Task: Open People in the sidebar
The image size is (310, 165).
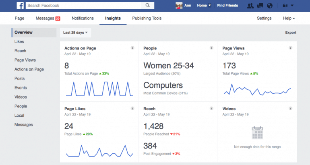Action: coord(21,106)
